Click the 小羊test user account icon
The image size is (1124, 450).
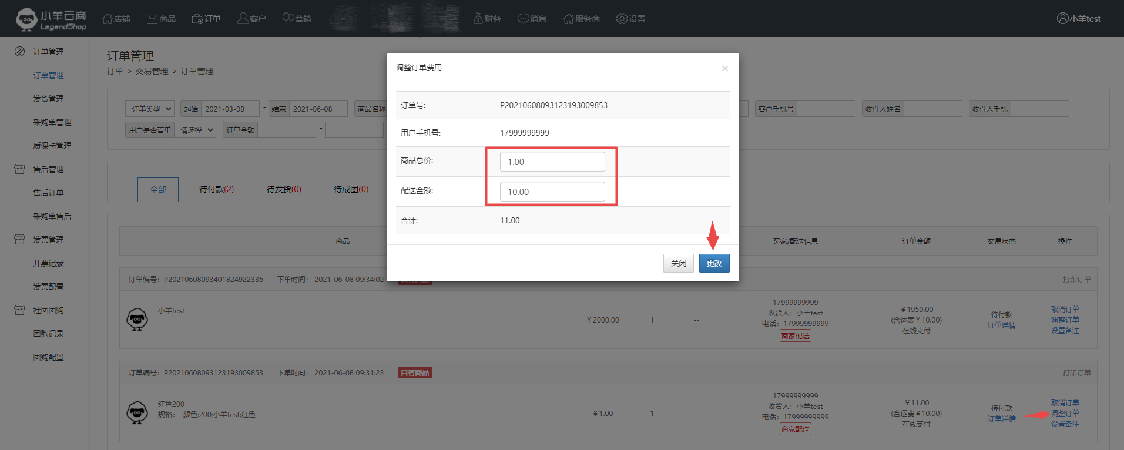tap(1062, 18)
